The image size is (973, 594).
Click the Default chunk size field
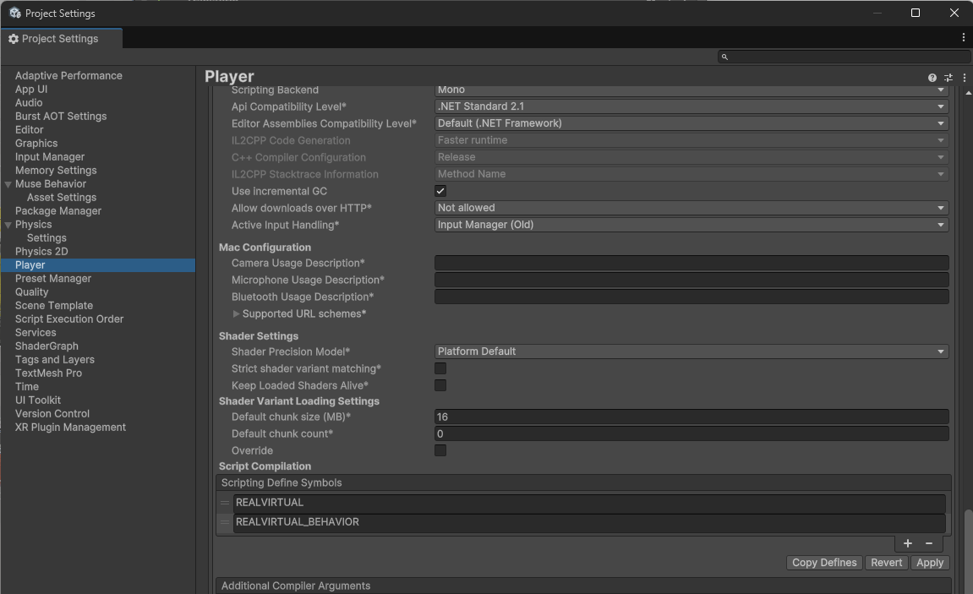point(691,417)
